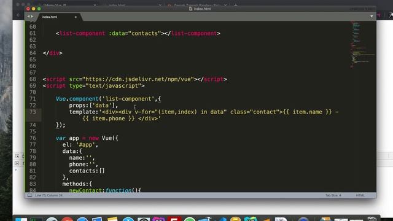This screenshot has height=221, width=393.
Task: Open the new browser tab plus button
Action: click(236, 4)
